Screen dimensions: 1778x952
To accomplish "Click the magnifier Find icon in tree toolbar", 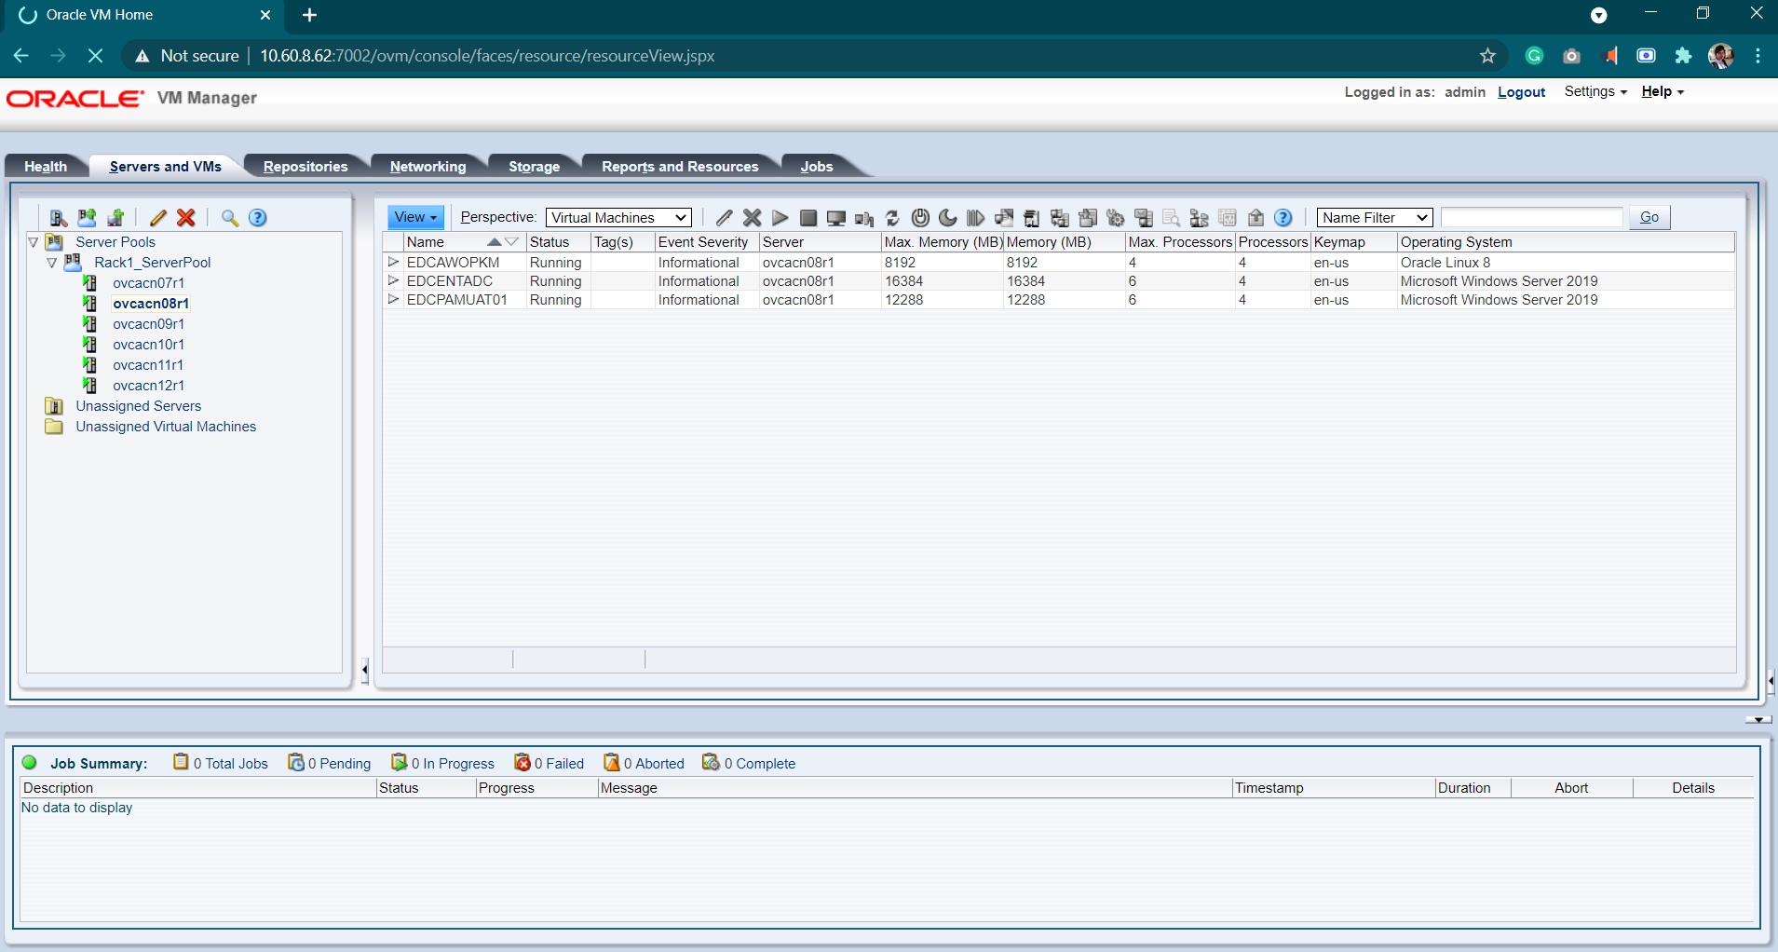I will (230, 218).
